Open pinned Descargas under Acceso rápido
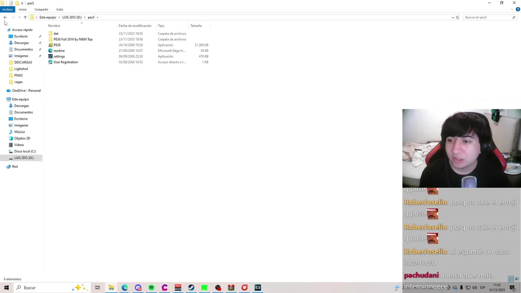This screenshot has width=521, height=293. (x=21, y=43)
